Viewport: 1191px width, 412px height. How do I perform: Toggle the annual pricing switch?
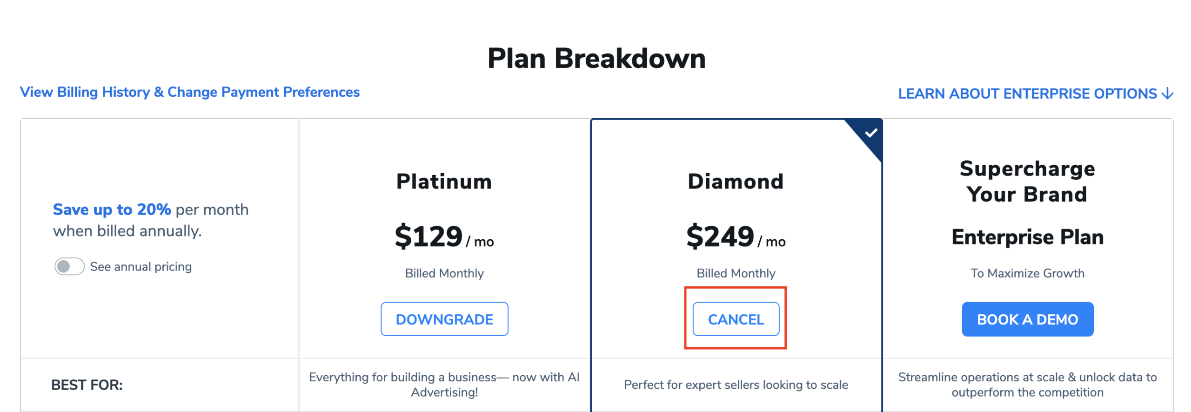coord(69,267)
